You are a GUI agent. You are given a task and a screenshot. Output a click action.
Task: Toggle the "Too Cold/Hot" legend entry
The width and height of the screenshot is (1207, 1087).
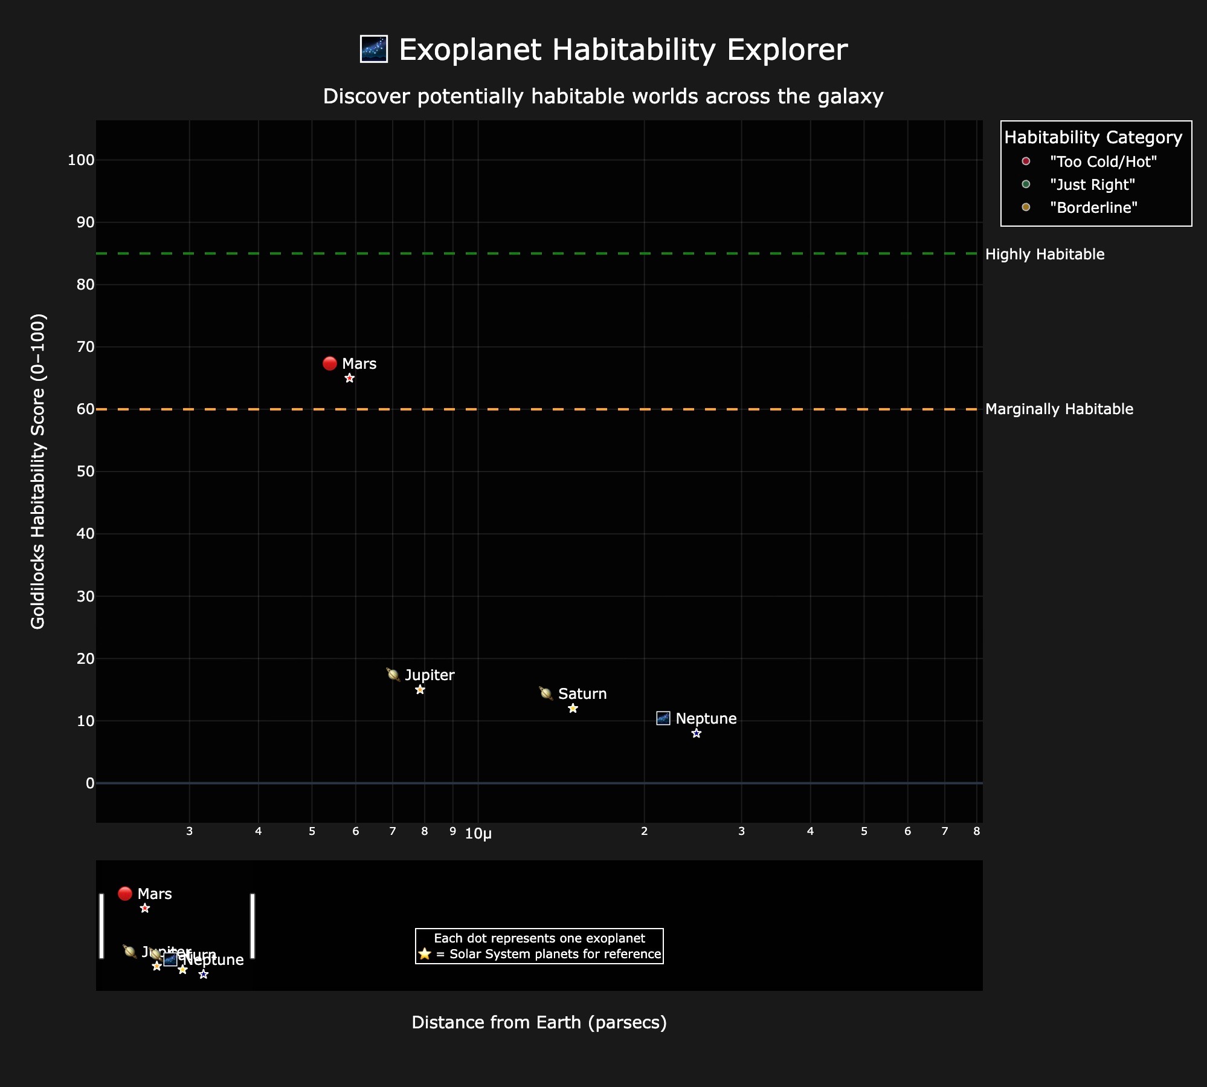[1102, 161]
